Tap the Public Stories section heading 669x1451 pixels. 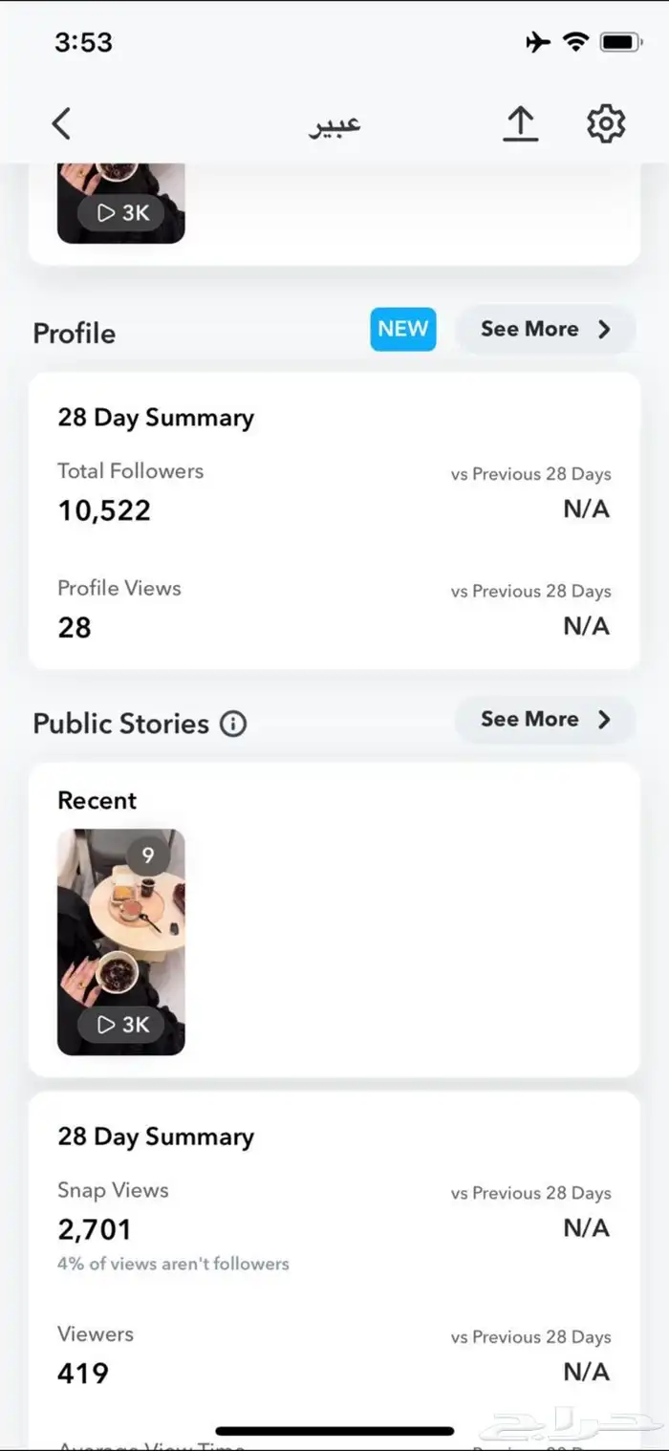pos(120,724)
